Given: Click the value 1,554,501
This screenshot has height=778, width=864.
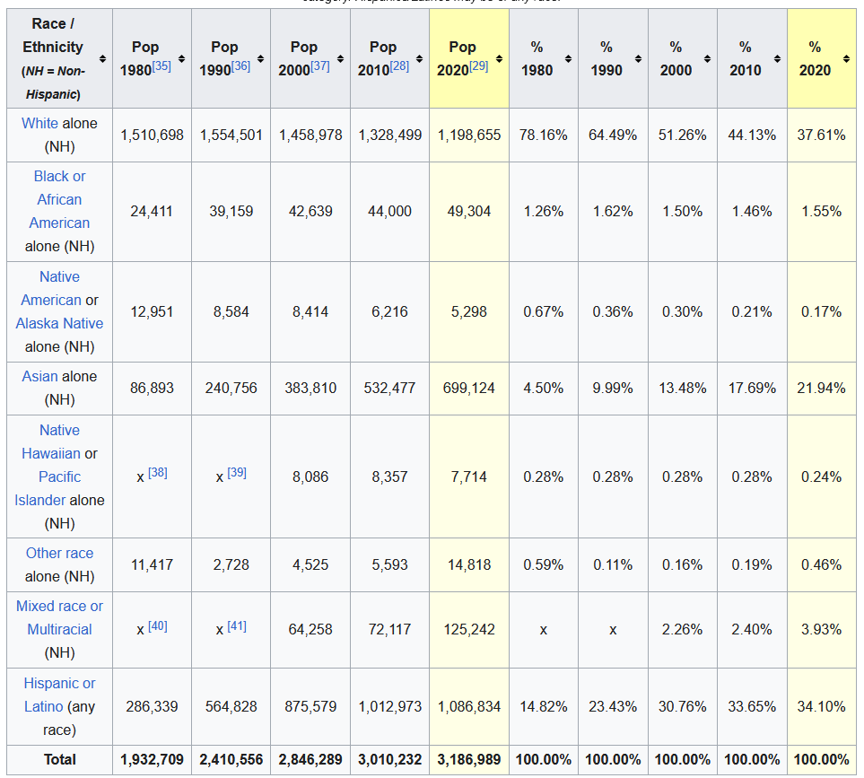Looking at the screenshot, I should (x=231, y=135).
